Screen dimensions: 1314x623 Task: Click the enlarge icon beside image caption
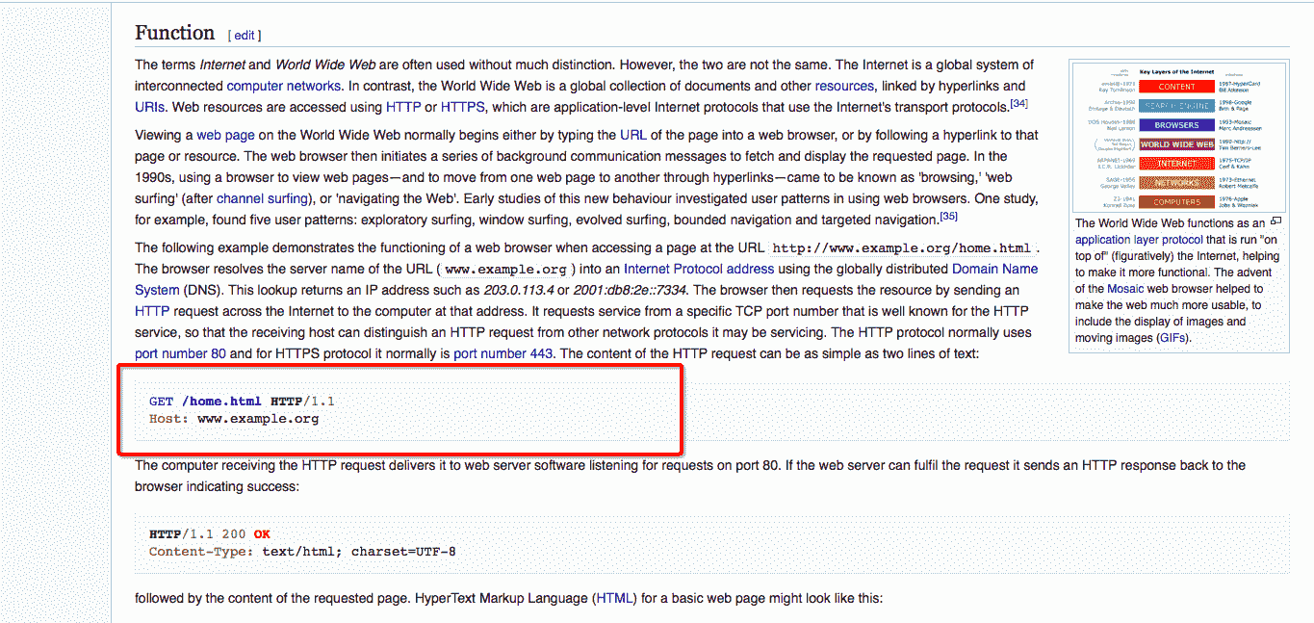(x=1276, y=222)
